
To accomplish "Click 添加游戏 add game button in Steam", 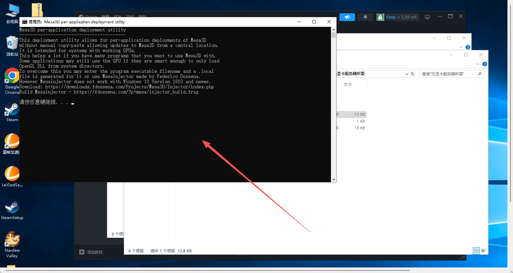I will [91, 252].
